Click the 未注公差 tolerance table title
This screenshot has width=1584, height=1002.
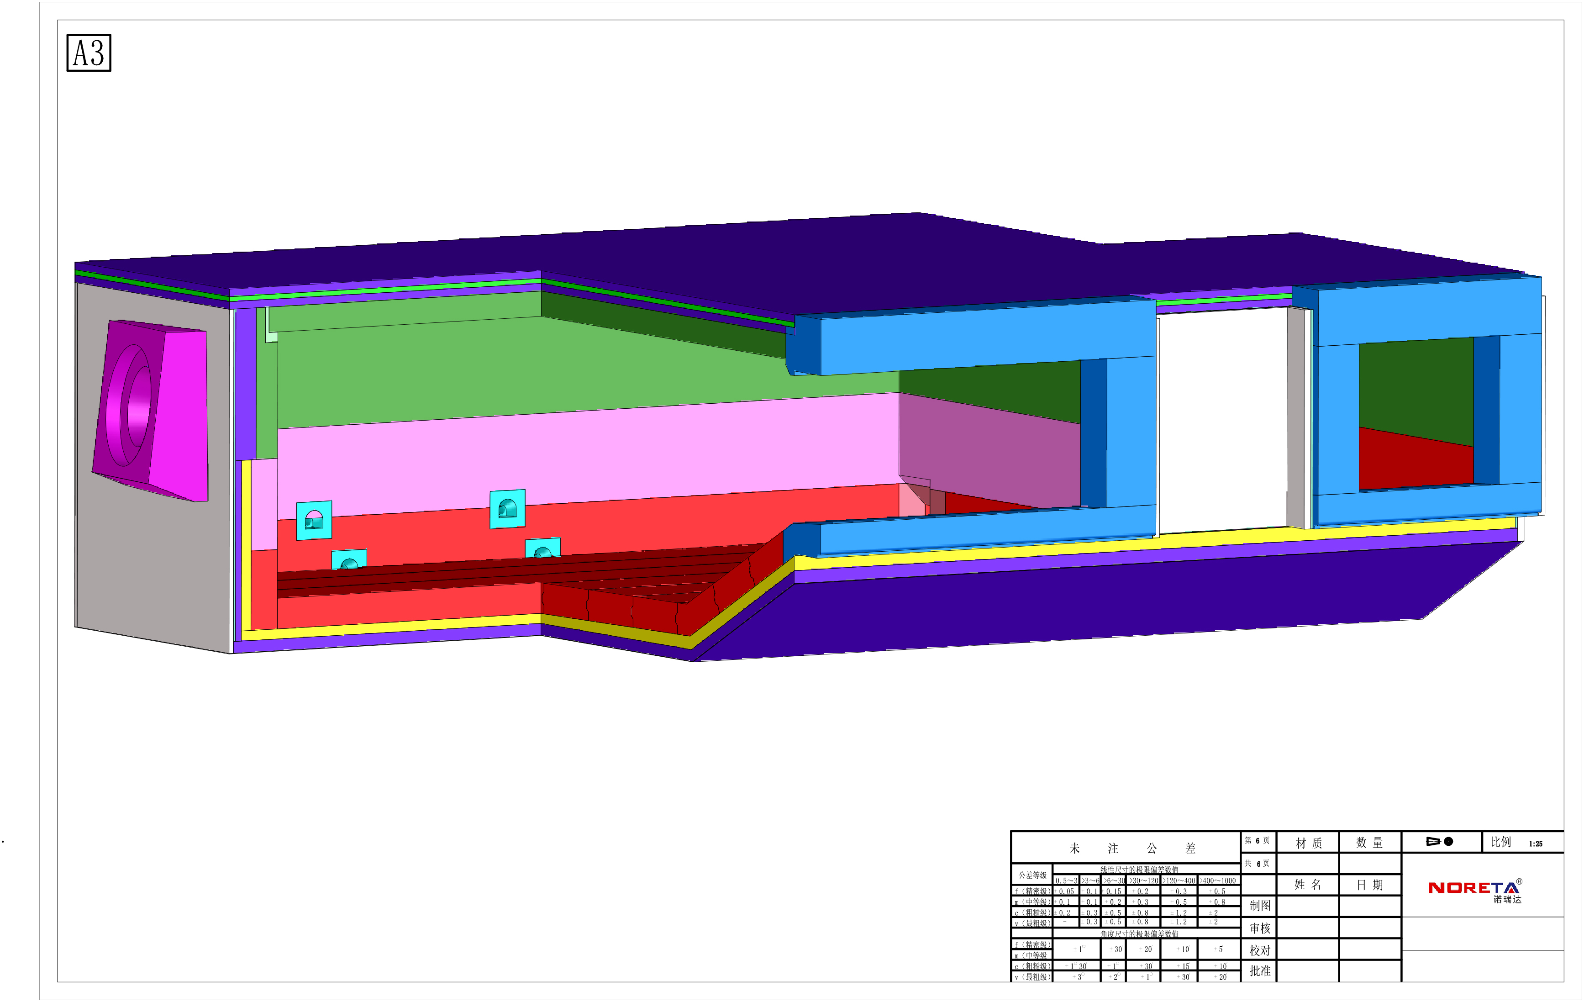[x=1131, y=849]
